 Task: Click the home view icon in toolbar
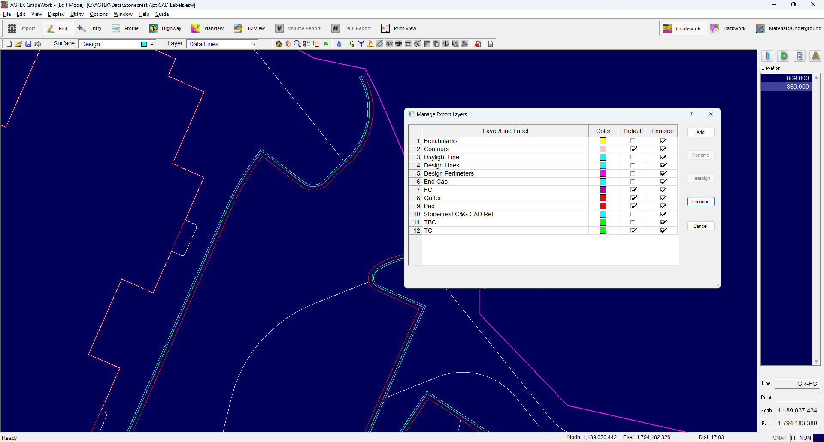pos(279,44)
